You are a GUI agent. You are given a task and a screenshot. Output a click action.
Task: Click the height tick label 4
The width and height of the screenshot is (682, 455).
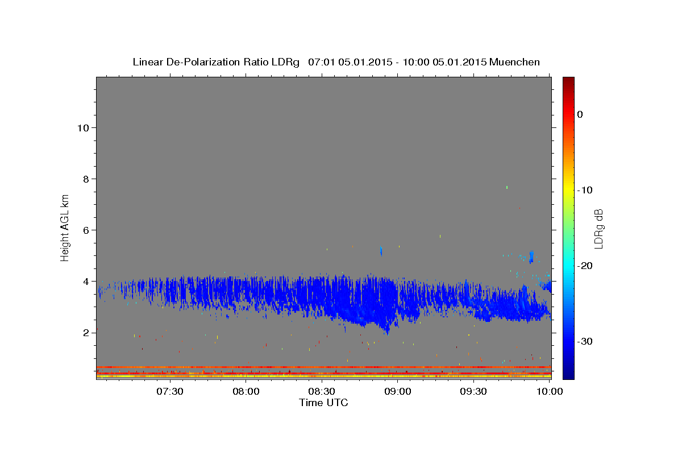(86, 281)
